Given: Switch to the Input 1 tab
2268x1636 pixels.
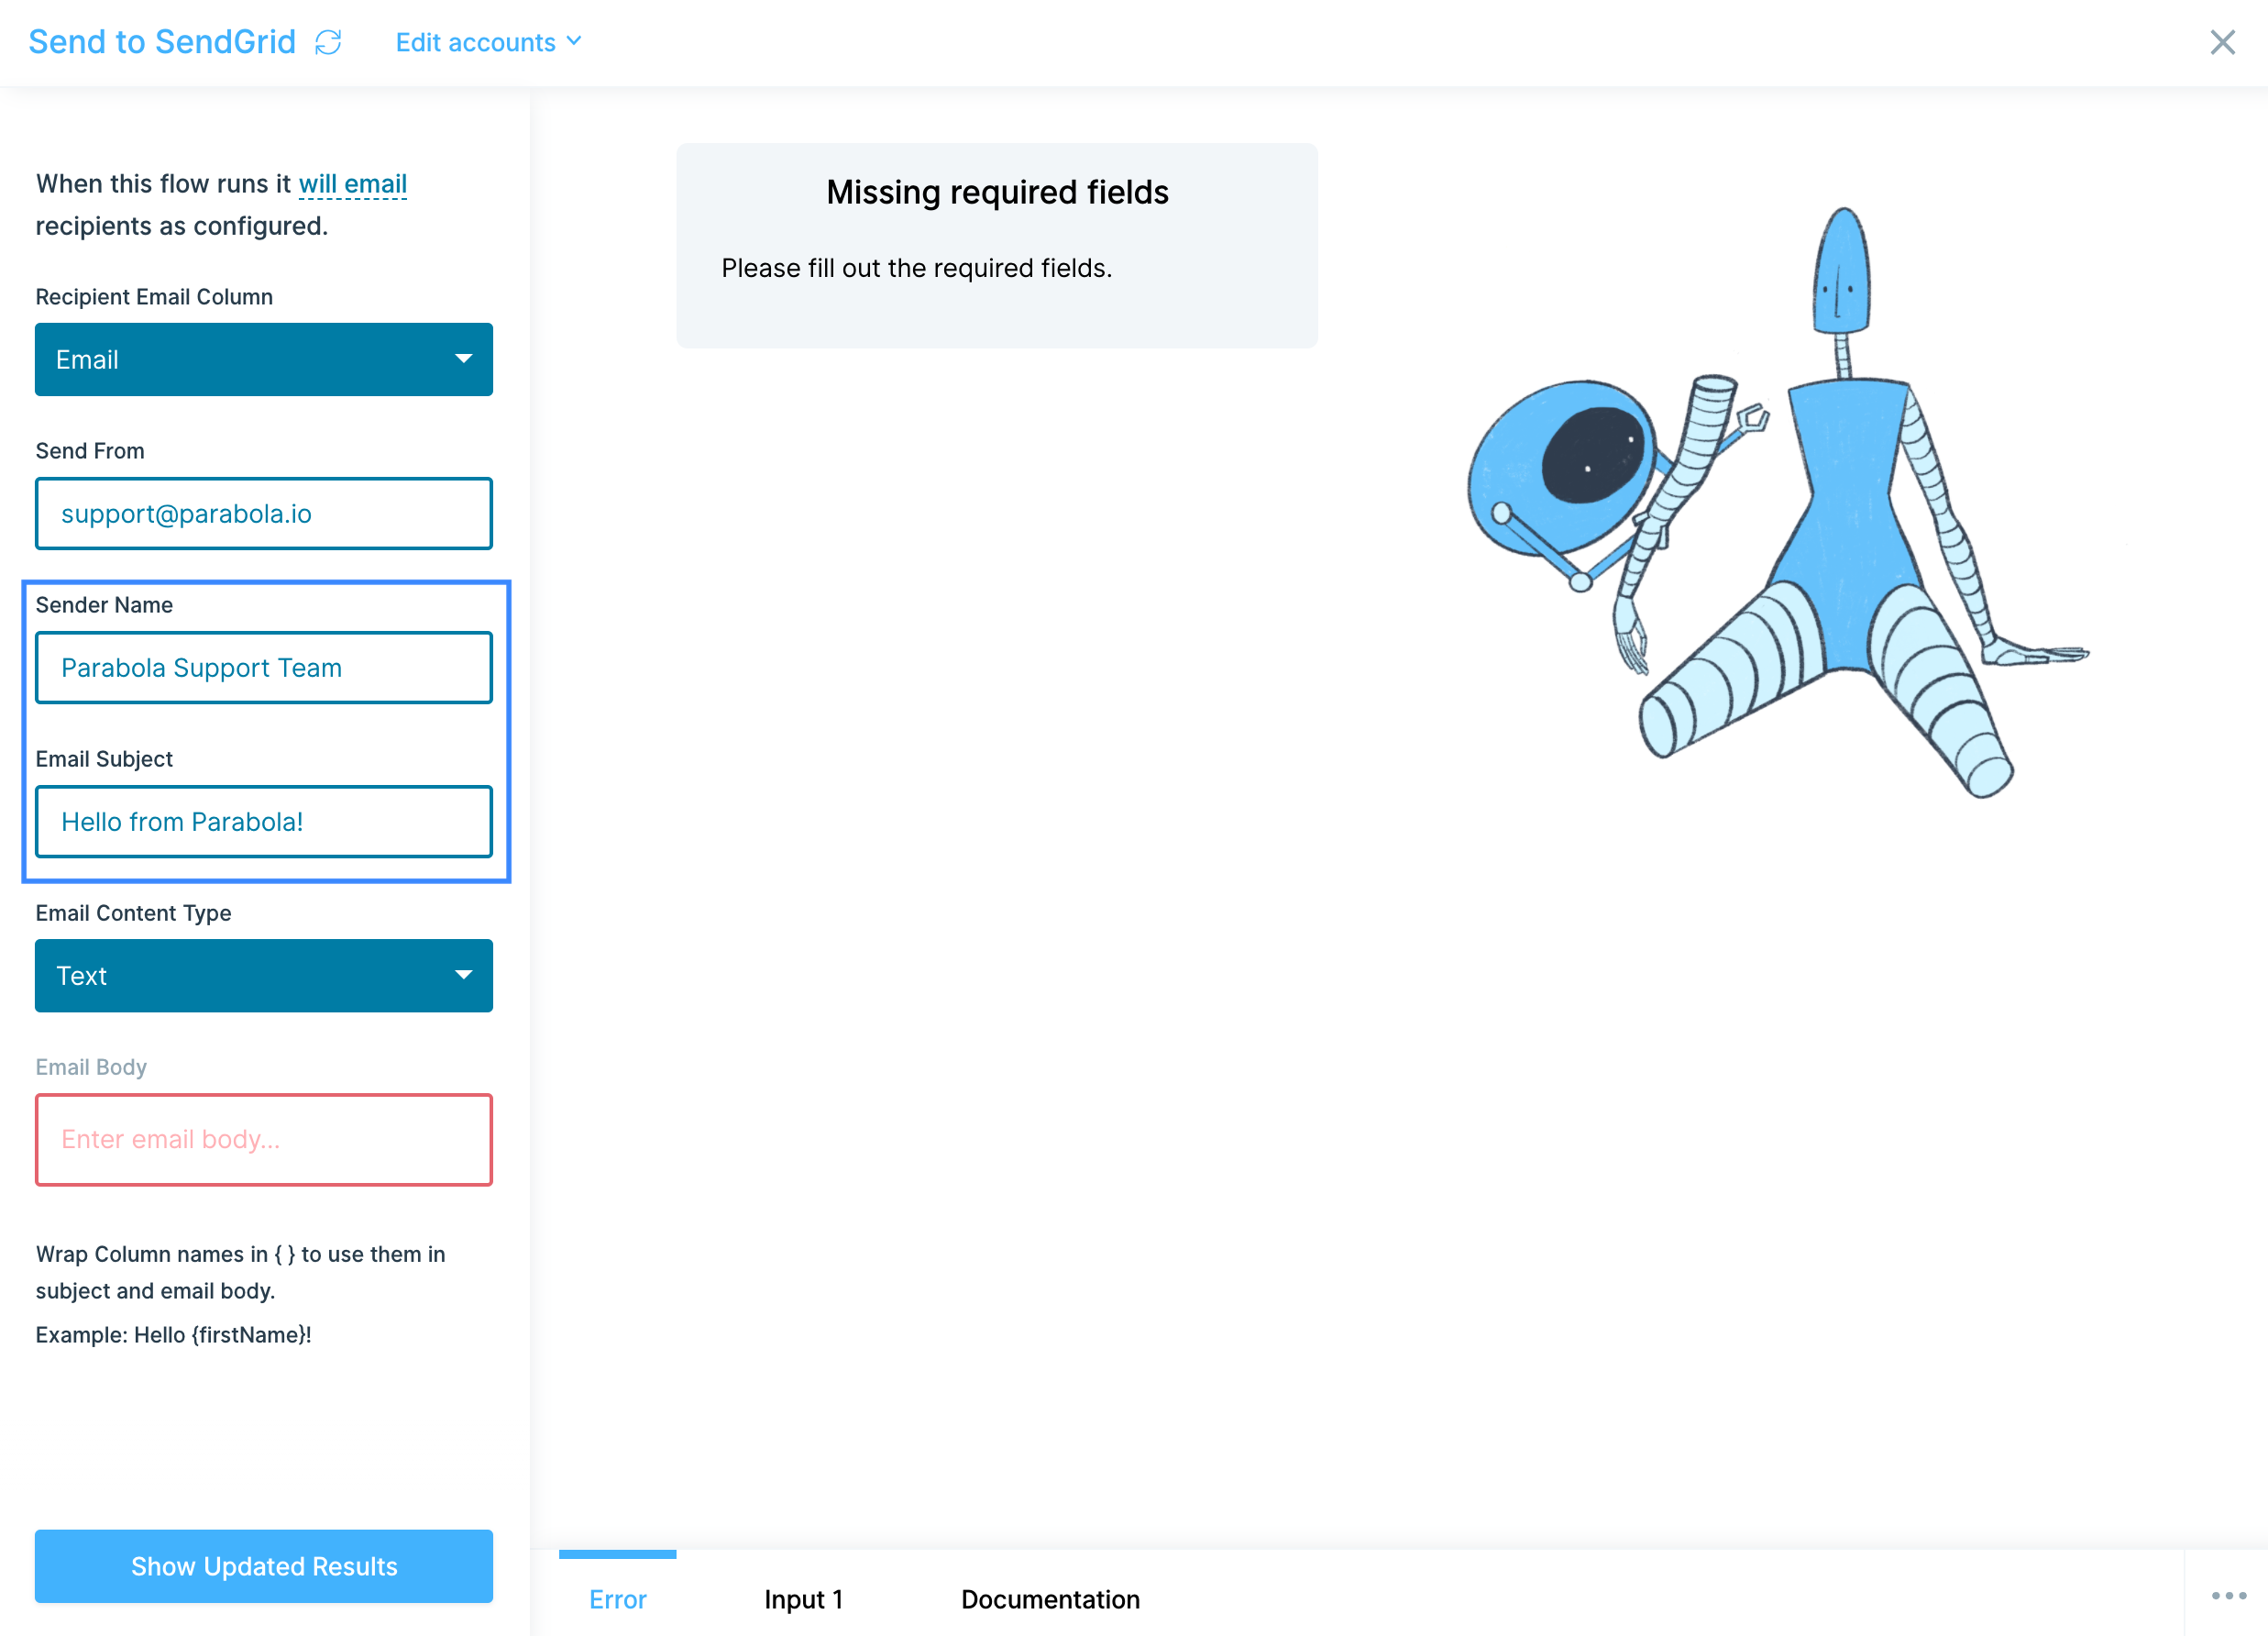Looking at the screenshot, I should [x=803, y=1598].
